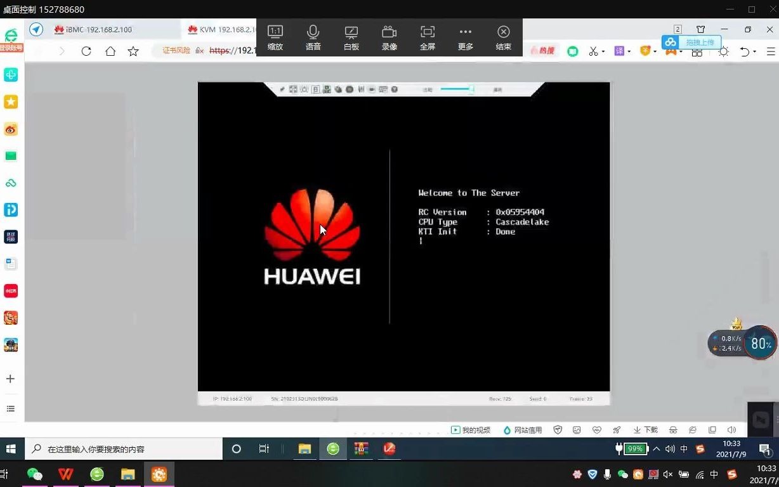Screen dimensions: 779x487
Task: Click the status bar heartbeat health icon
Action: [597, 430]
